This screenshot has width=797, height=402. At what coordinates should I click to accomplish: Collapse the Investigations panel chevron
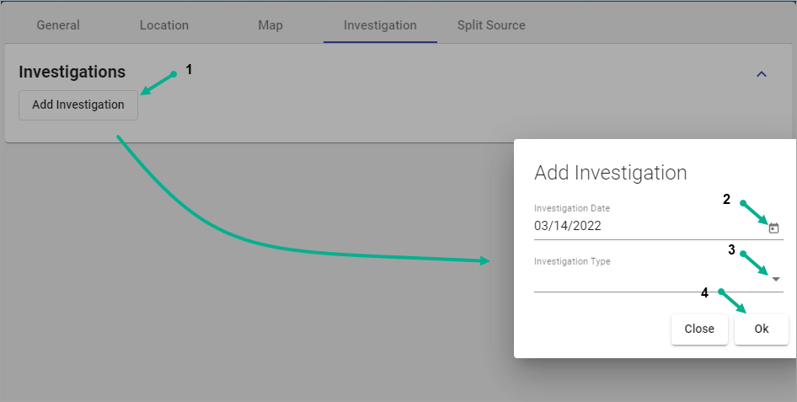(x=762, y=74)
